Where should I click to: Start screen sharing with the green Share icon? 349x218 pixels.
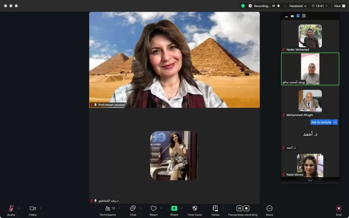[174, 208]
